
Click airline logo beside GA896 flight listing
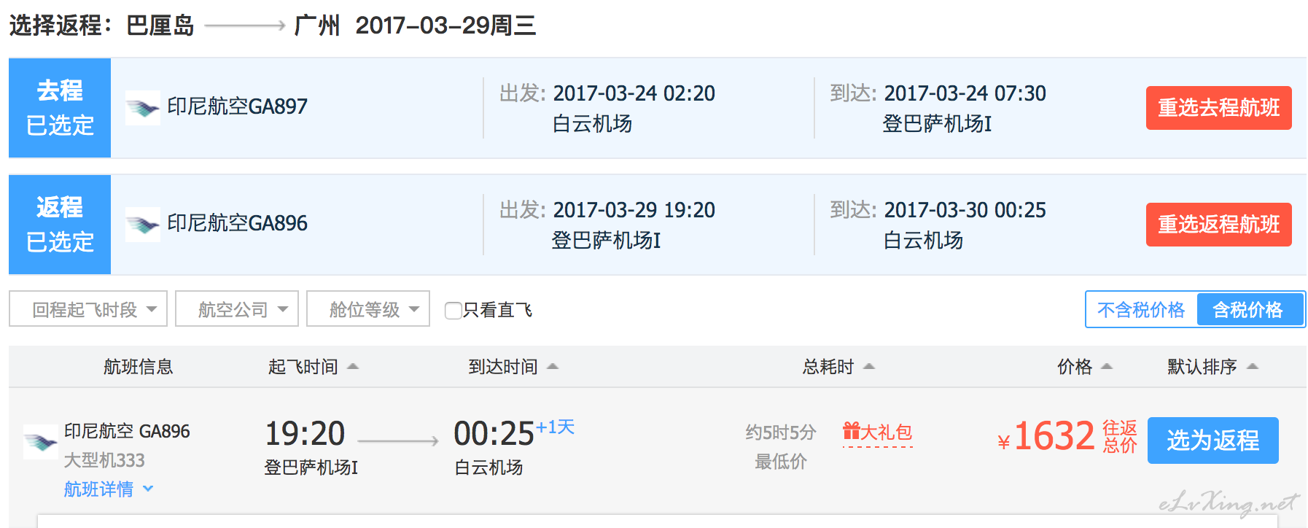(41, 442)
